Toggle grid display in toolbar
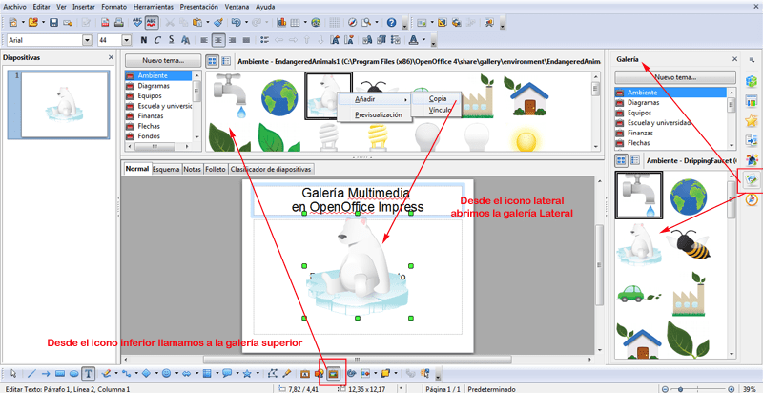The width and height of the screenshot is (763, 393). tap(334, 22)
